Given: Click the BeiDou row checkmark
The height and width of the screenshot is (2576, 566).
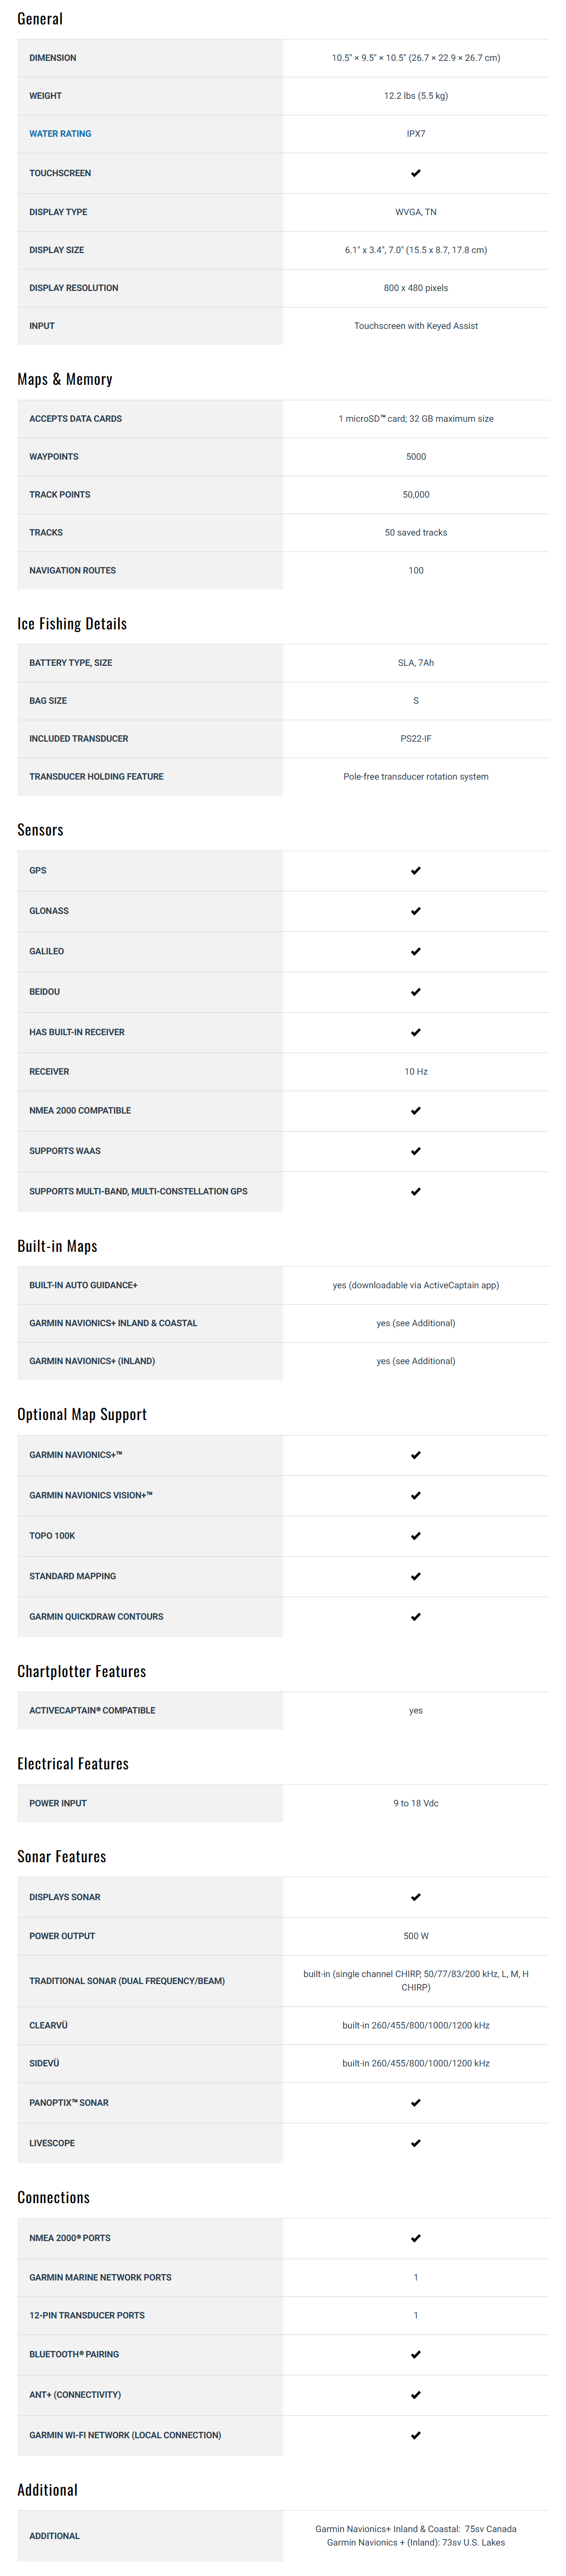Looking at the screenshot, I should (415, 992).
